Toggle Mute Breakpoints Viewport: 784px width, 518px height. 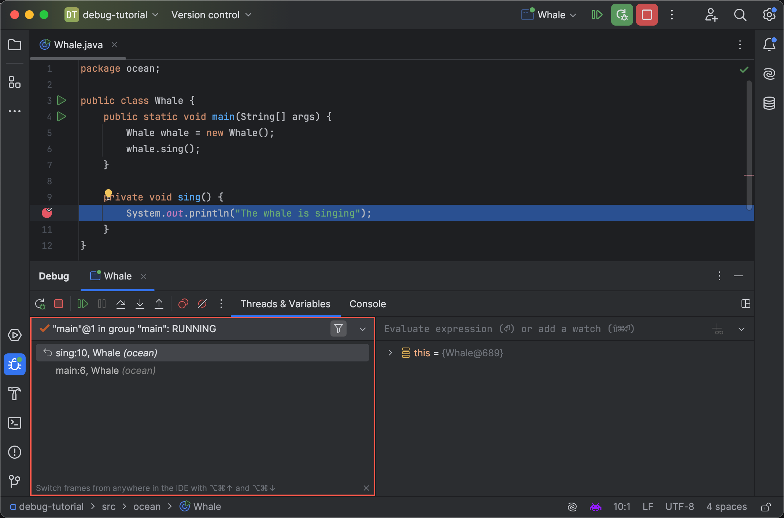click(202, 304)
